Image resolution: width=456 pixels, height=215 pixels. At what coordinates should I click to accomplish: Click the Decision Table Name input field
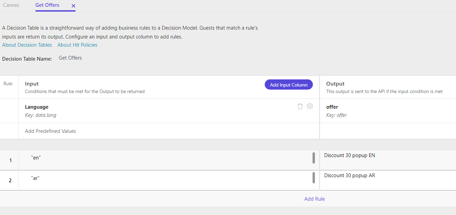coord(89,58)
